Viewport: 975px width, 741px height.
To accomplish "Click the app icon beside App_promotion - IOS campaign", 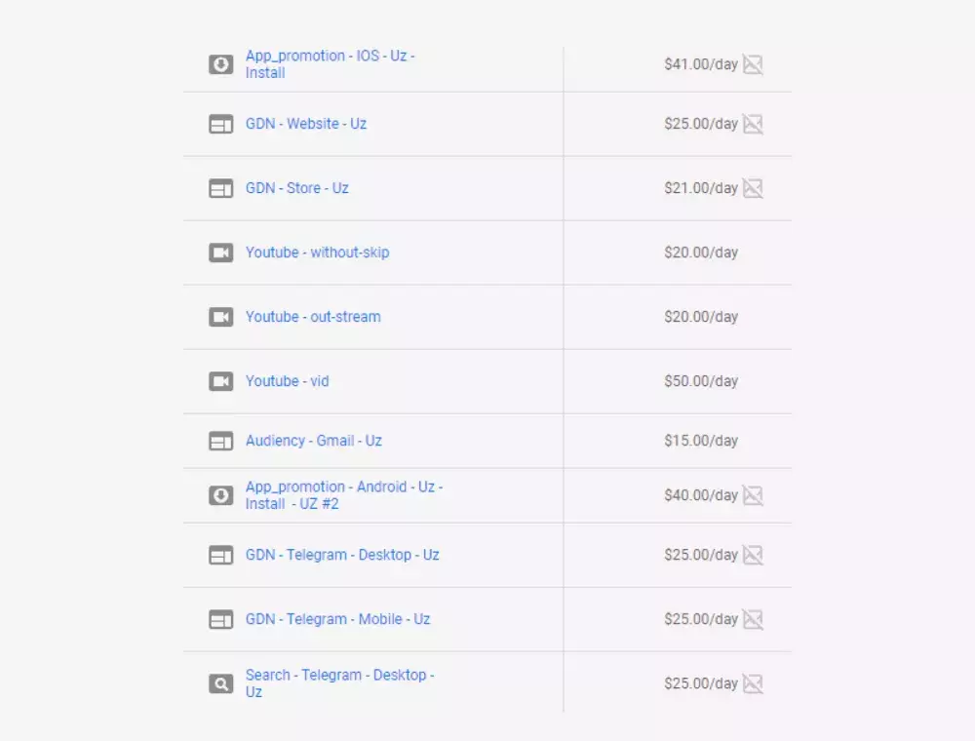I will 221,64.
